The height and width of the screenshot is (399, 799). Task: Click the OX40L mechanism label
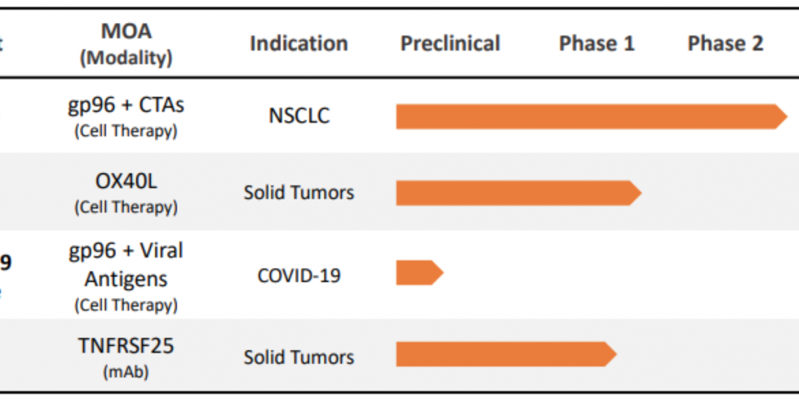(126, 181)
